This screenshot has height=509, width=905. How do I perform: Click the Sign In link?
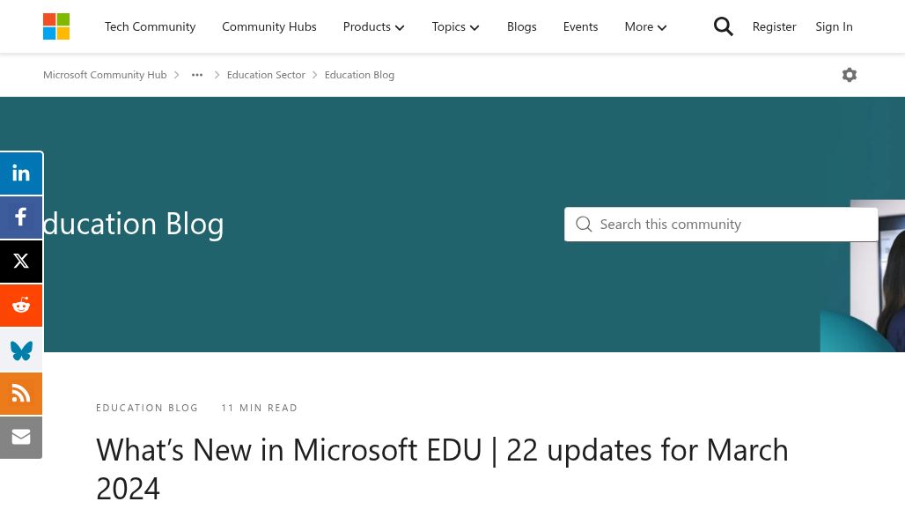(x=834, y=26)
